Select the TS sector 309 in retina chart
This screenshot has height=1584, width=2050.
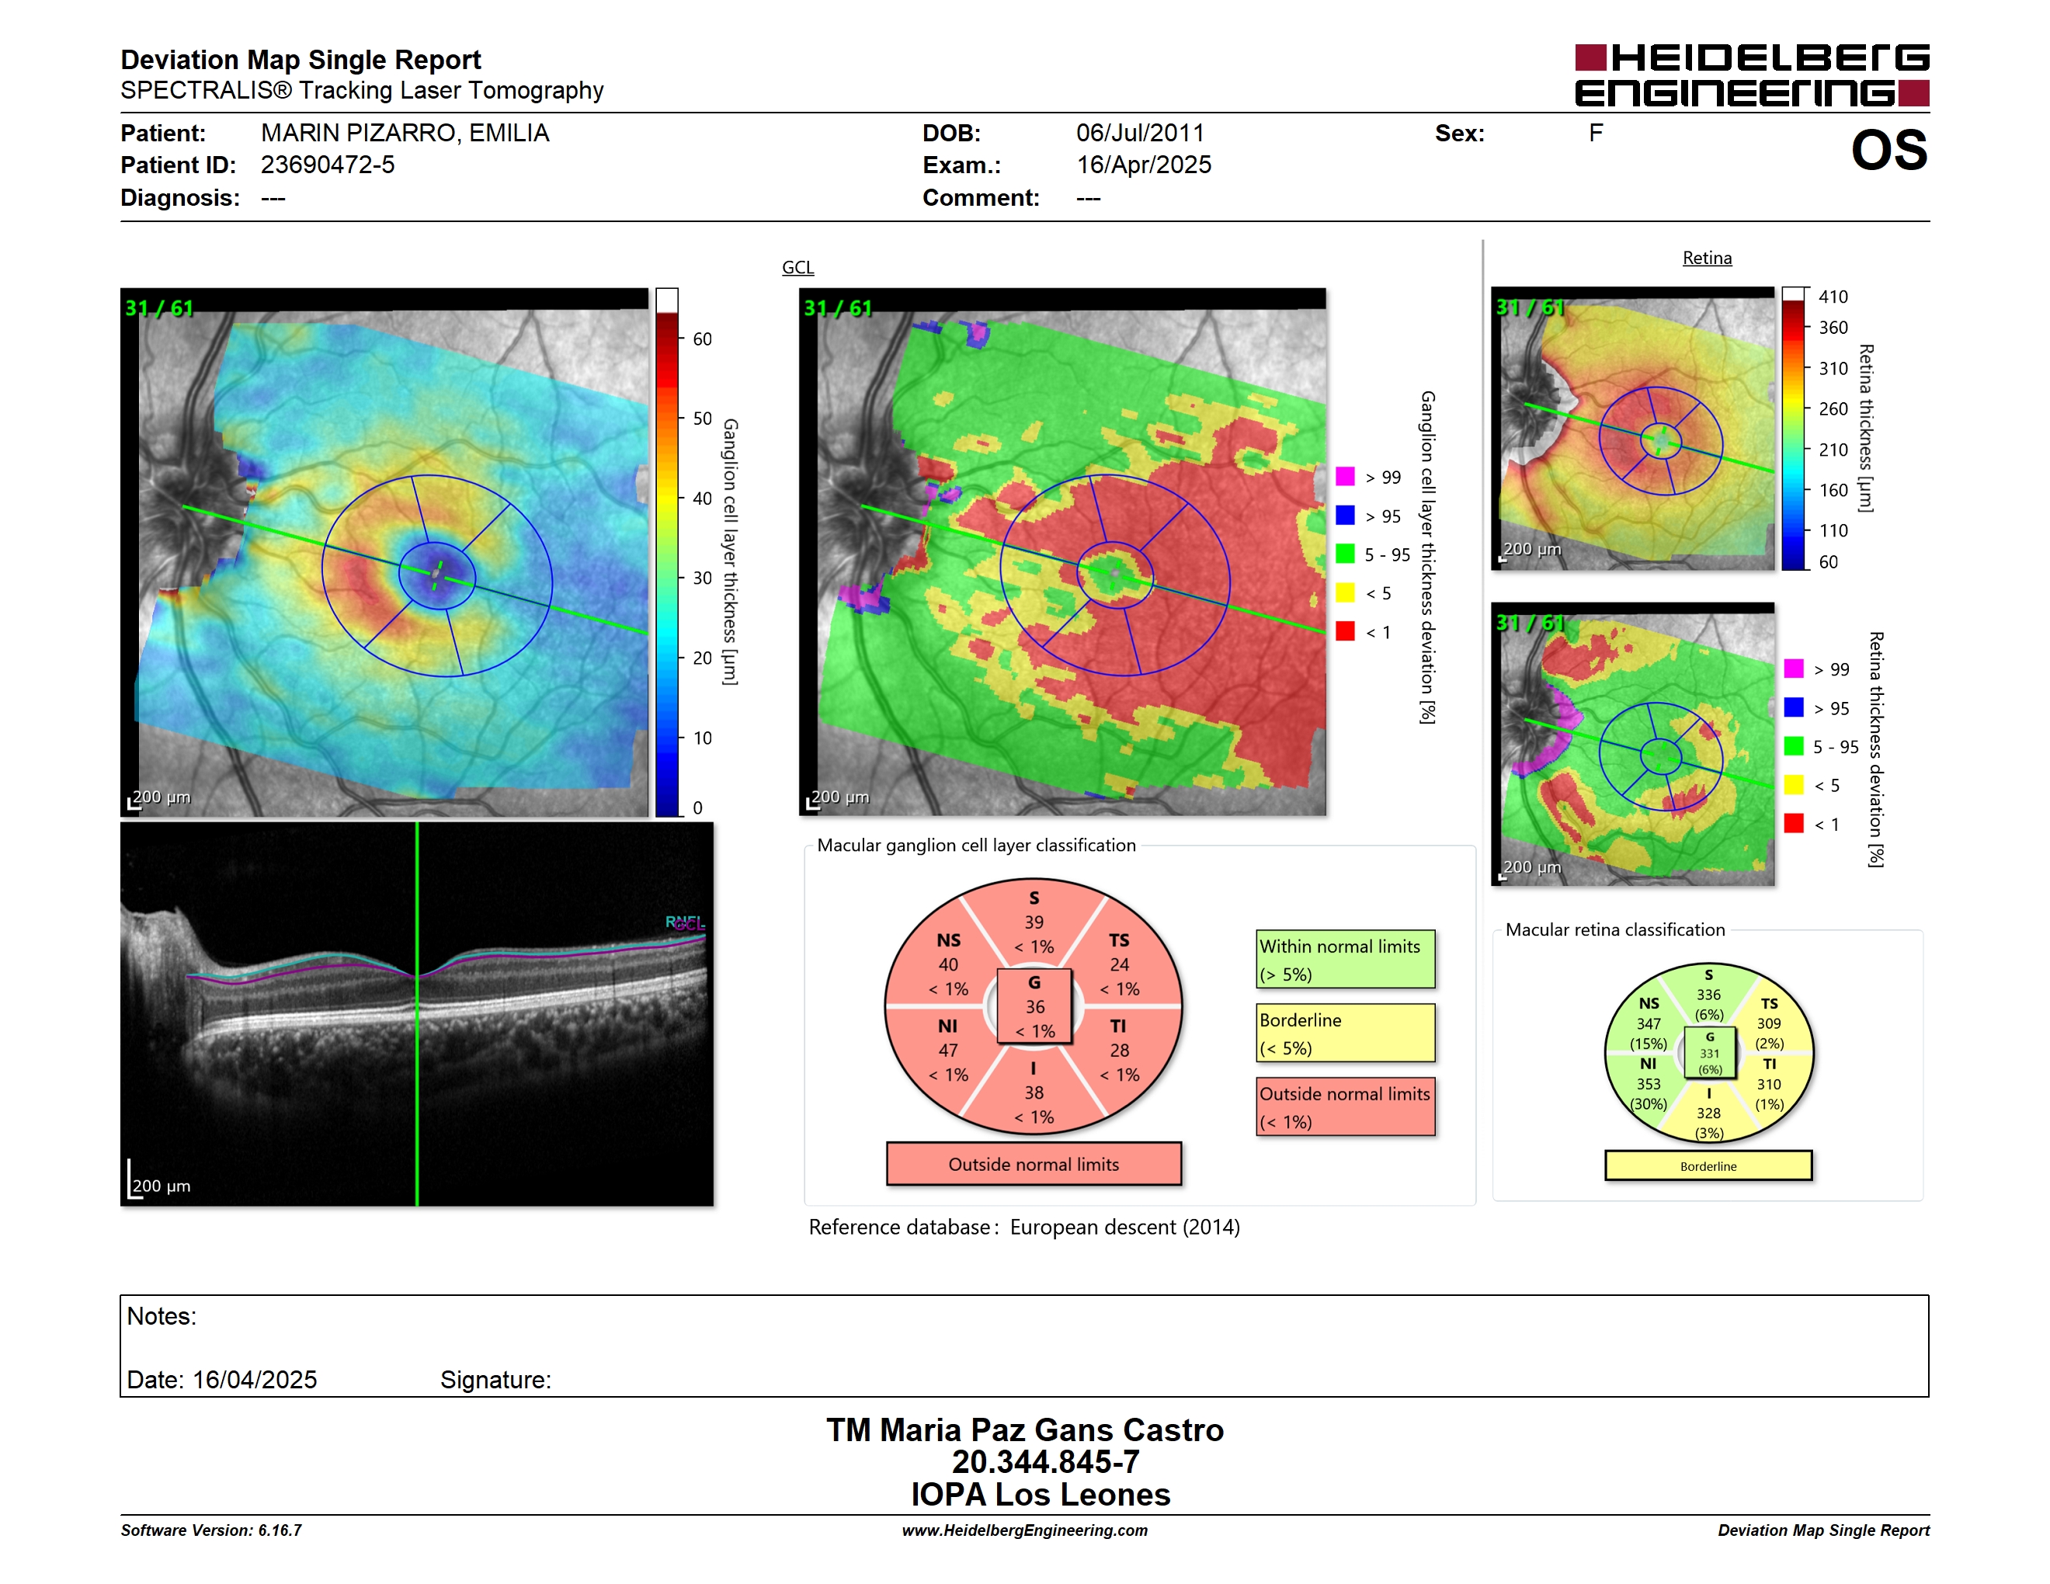1768,1024
